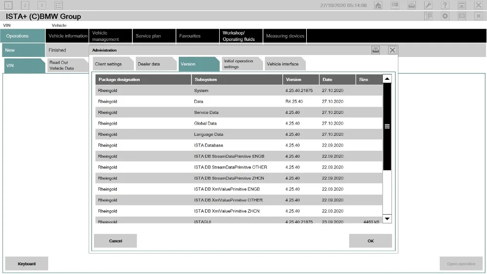Switch to the Client settings tab
The image size is (487, 274).
click(x=113, y=64)
